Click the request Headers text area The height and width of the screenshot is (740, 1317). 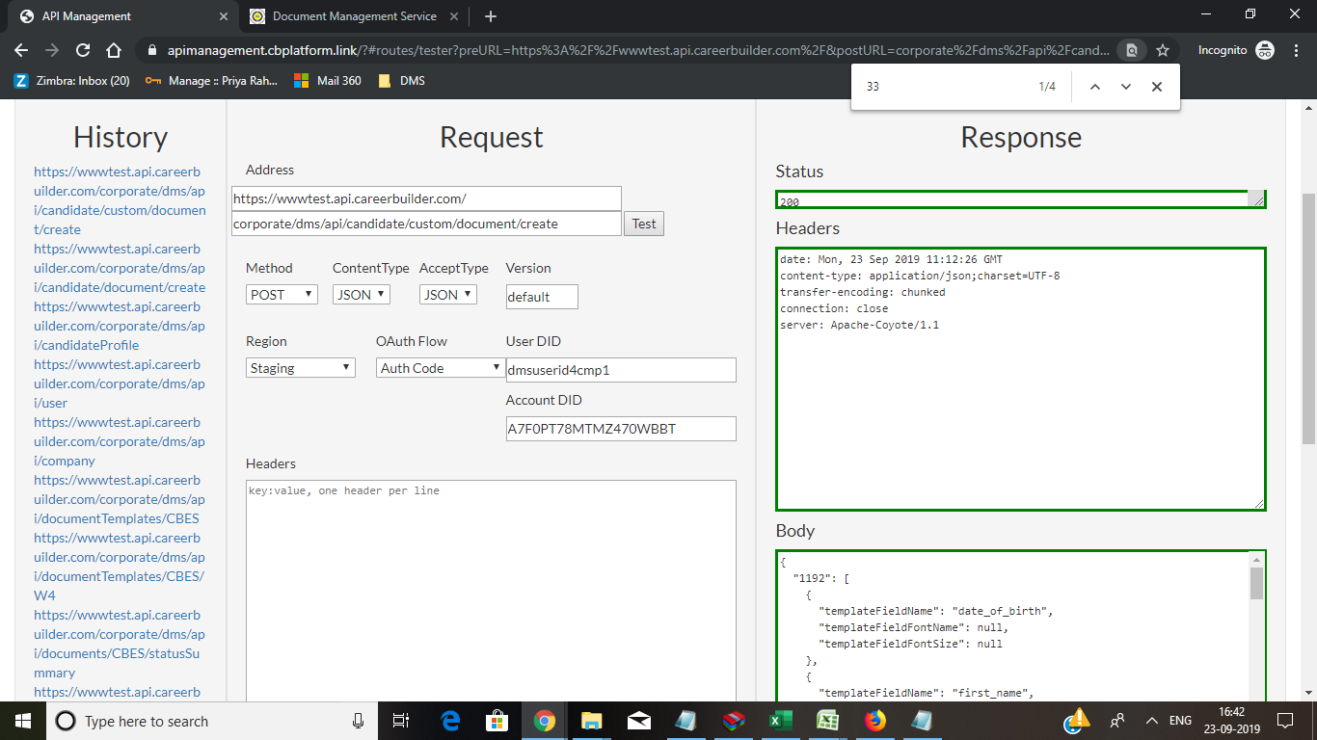click(491, 590)
